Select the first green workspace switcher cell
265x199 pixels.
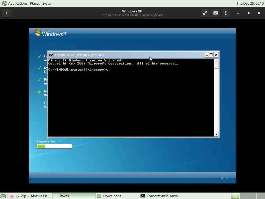tap(235, 196)
